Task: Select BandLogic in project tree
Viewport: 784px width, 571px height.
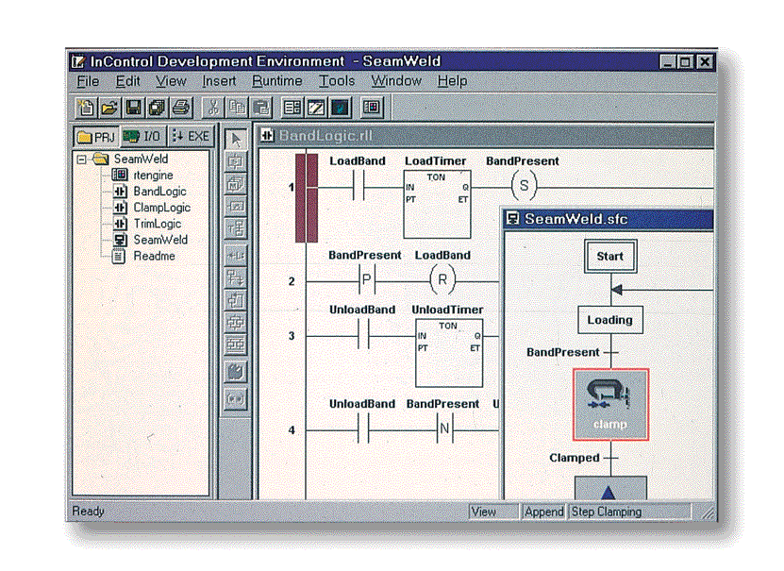Action: pos(159,192)
